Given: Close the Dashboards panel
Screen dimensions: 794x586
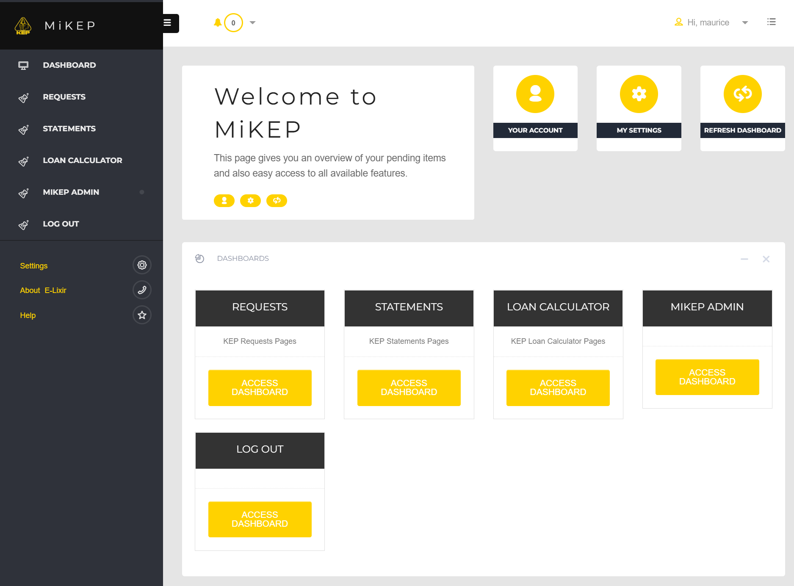Looking at the screenshot, I should click(766, 259).
